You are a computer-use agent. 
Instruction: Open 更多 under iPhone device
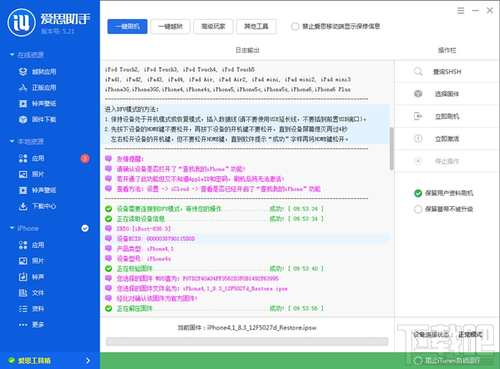(x=32, y=324)
